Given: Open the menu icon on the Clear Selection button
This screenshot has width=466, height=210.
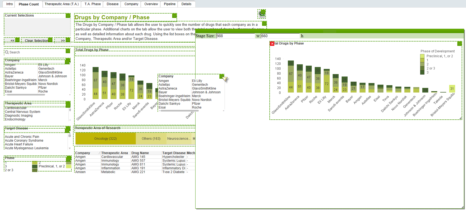Looking at the screenshot, I should click(50, 40).
